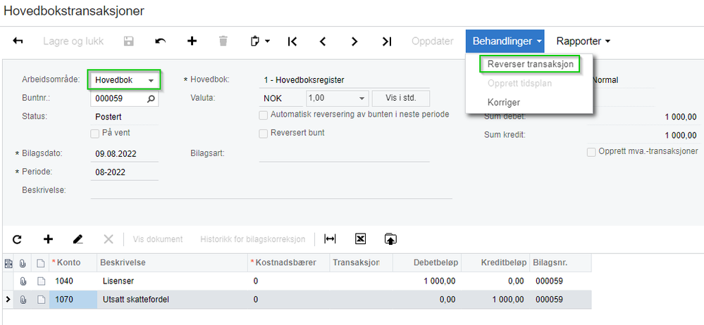Select the account cell 1070
The height and width of the screenshot is (325, 704).
[73, 299]
